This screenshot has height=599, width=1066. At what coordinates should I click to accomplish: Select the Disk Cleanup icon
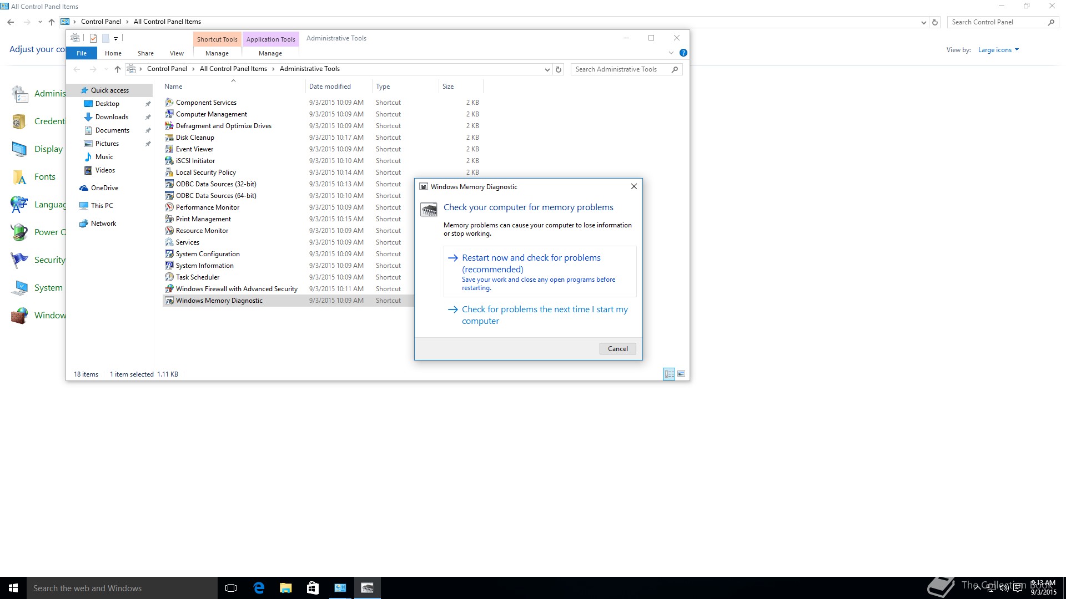[x=169, y=138]
